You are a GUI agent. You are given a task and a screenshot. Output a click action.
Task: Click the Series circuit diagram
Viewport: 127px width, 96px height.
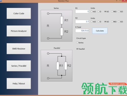coord(56,26)
